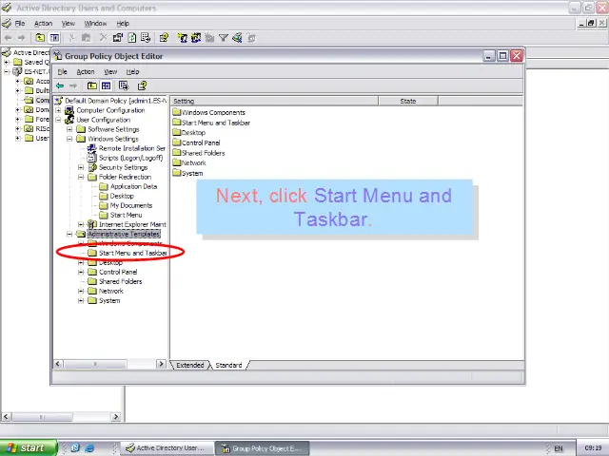Switch to Active Directory Users taskbar button
The width and height of the screenshot is (609, 456).
(x=167, y=448)
